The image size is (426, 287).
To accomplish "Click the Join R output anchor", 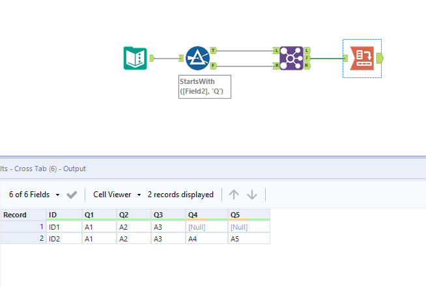I will [307, 66].
